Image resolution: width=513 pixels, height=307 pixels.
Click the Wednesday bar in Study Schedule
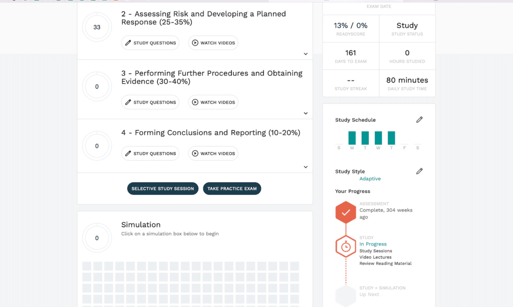pos(378,138)
